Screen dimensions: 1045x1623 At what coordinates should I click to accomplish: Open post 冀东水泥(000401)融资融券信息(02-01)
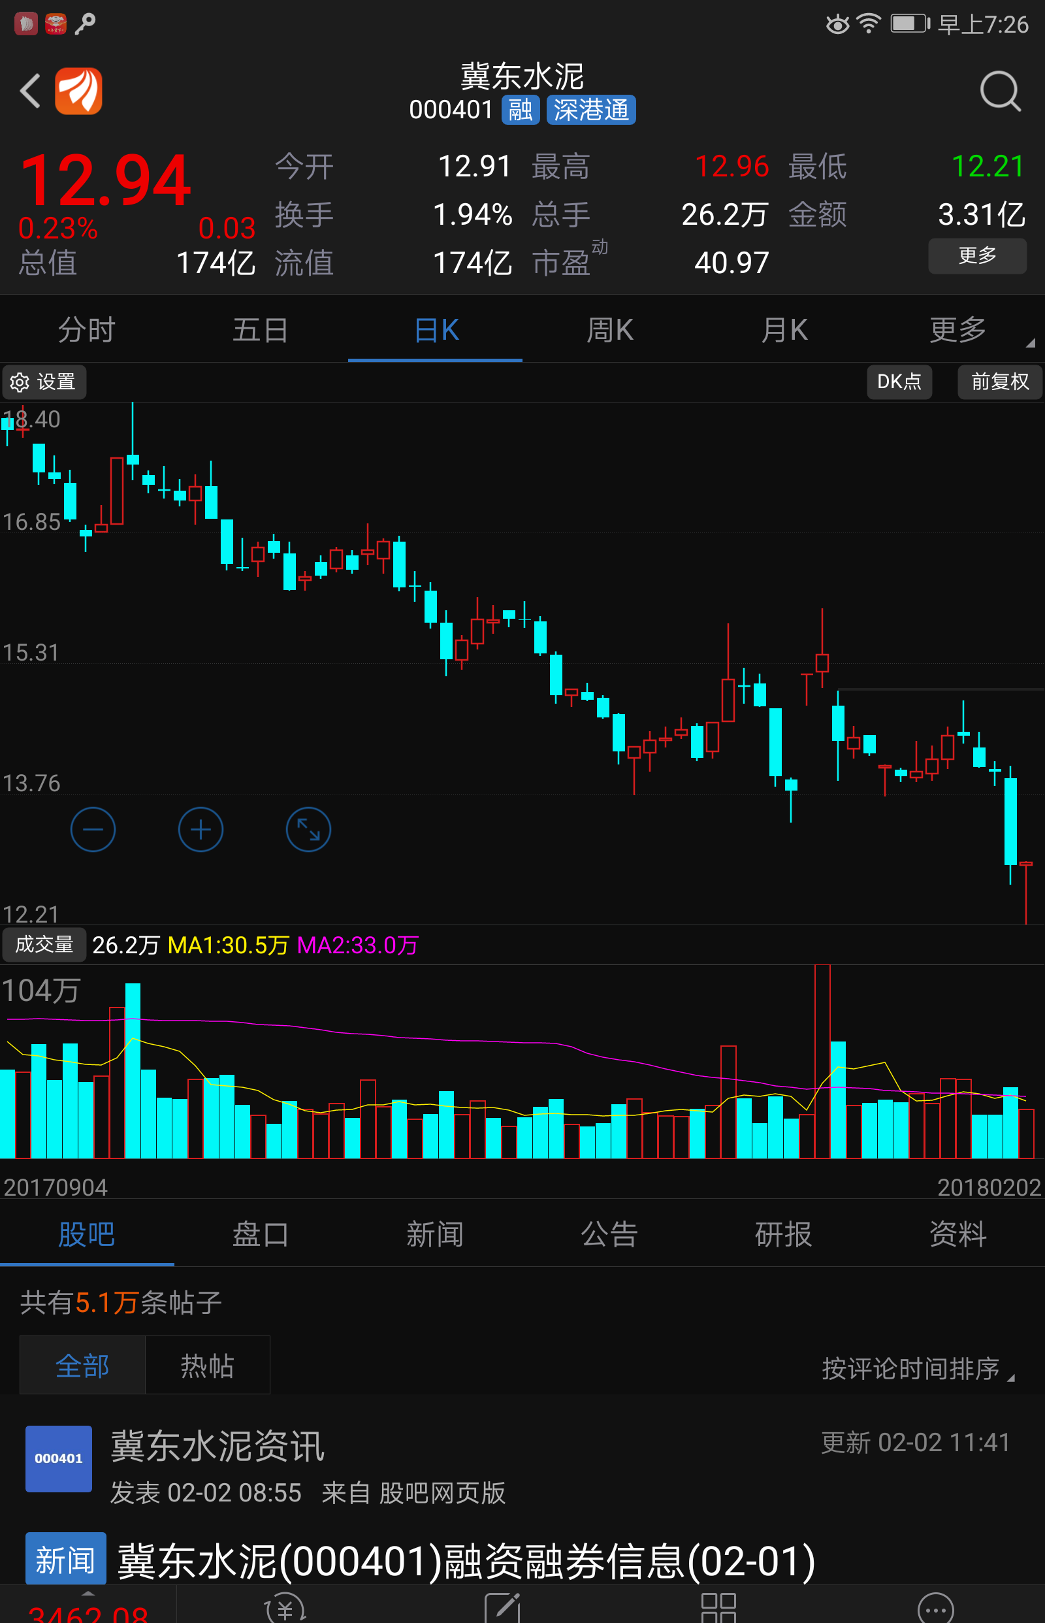[x=466, y=1560]
